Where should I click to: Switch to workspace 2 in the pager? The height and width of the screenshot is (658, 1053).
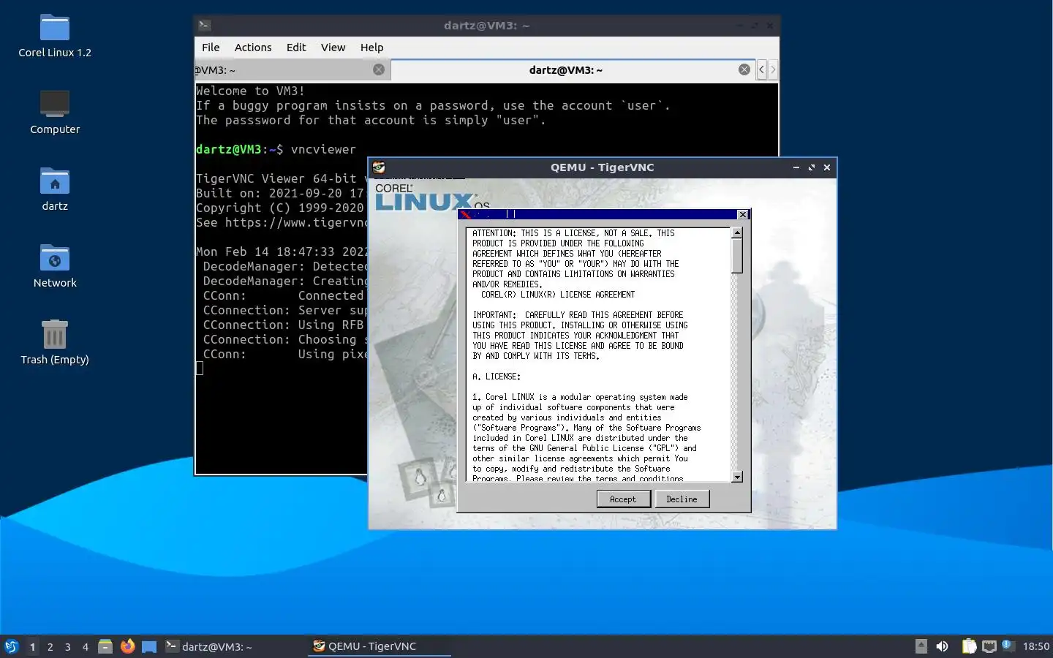coord(50,646)
